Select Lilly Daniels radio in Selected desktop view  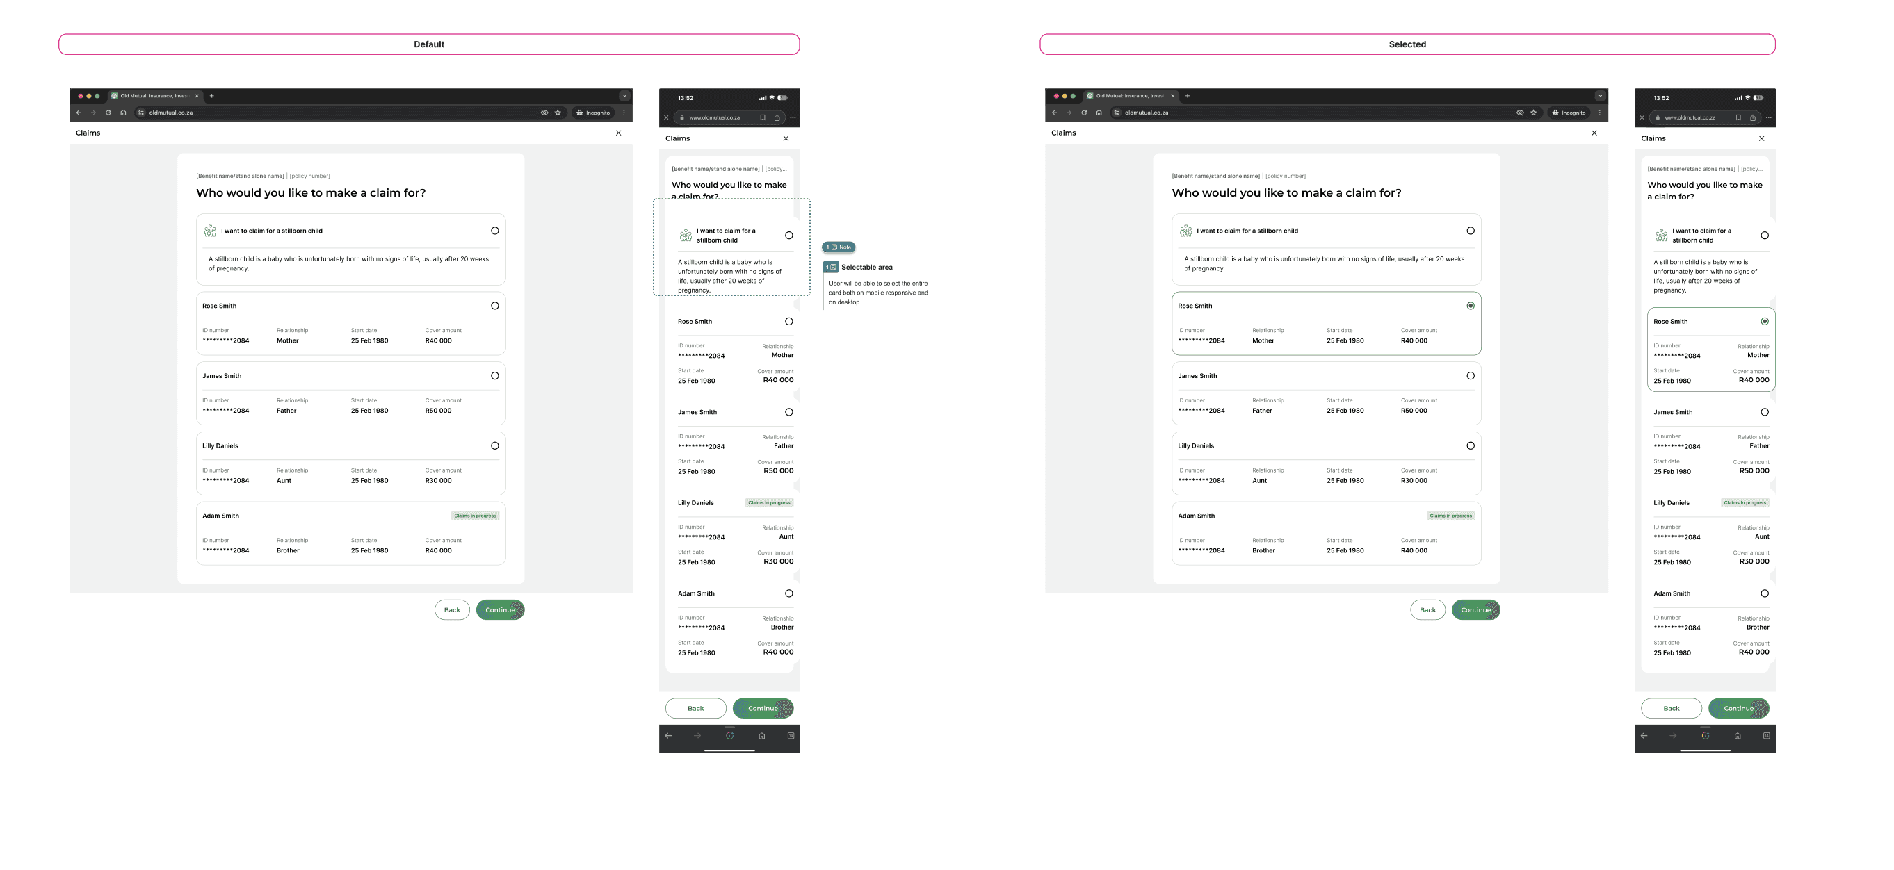click(1470, 445)
